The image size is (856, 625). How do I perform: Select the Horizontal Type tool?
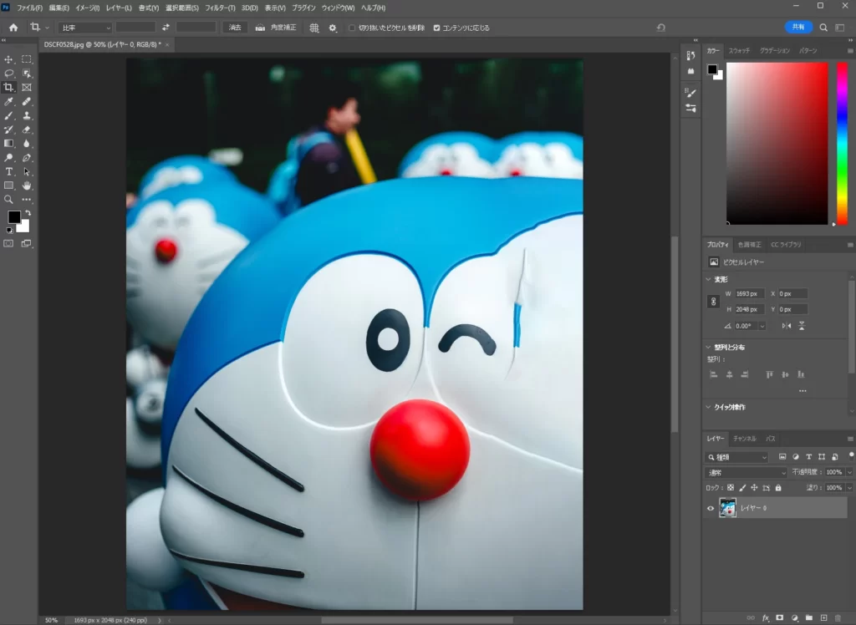tap(8, 172)
